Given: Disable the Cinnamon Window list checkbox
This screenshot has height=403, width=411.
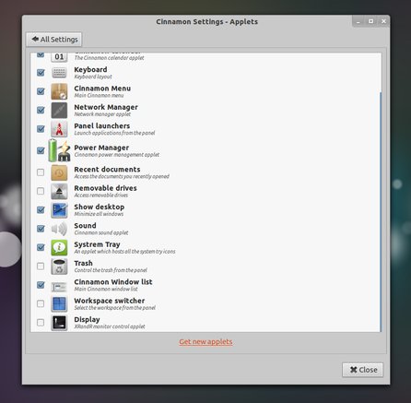Looking at the screenshot, I should (x=41, y=285).
